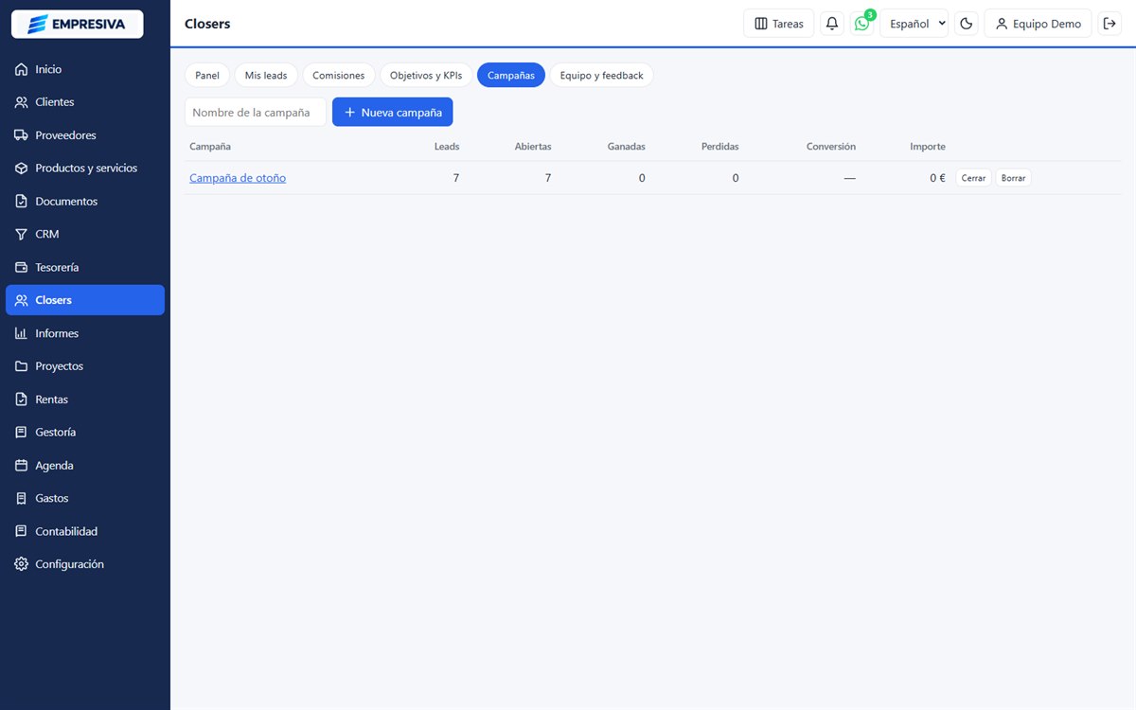Open the Equipo Demo user menu
This screenshot has height=710, width=1136.
pos(1038,24)
